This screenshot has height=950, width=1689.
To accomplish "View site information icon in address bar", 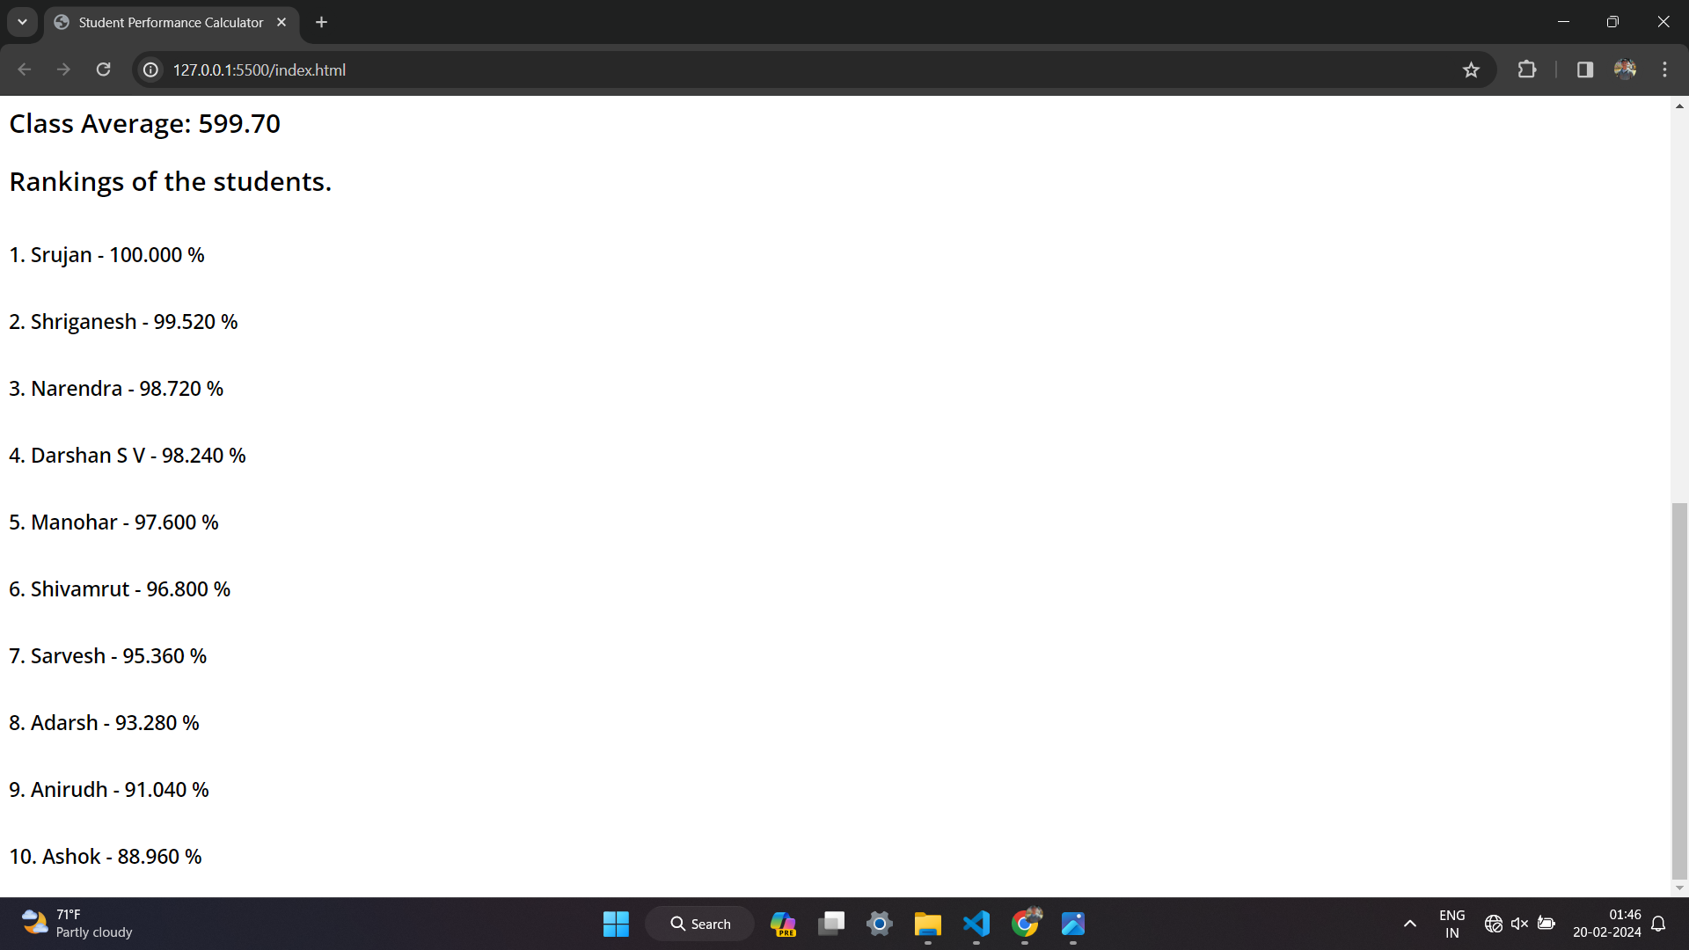I will click(151, 69).
